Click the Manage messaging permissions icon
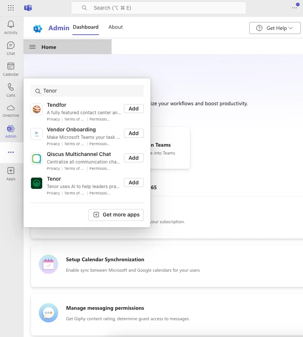The height and width of the screenshot is (337, 303). [x=49, y=313]
